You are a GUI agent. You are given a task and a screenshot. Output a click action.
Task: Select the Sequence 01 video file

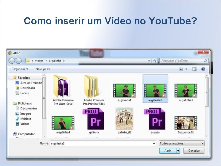pyautogui.click(x=186, y=124)
